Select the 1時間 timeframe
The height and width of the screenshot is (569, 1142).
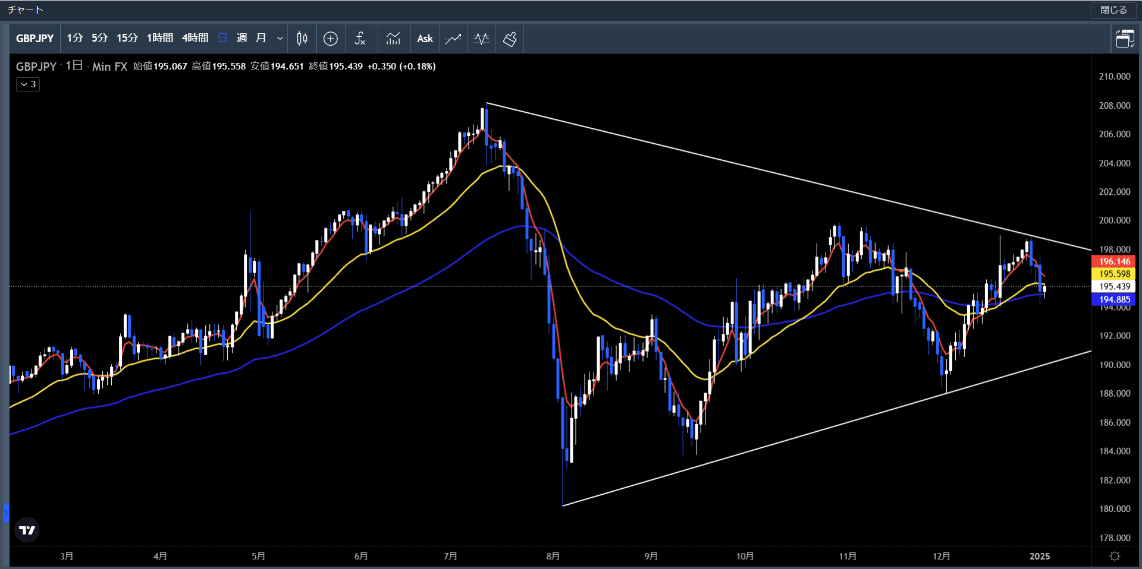[160, 38]
